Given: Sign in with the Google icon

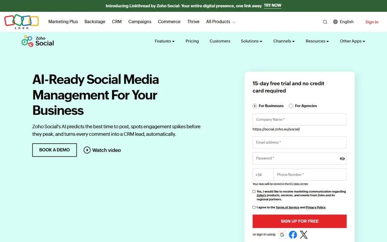Looking at the screenshot, I should [x=282, y=234].
